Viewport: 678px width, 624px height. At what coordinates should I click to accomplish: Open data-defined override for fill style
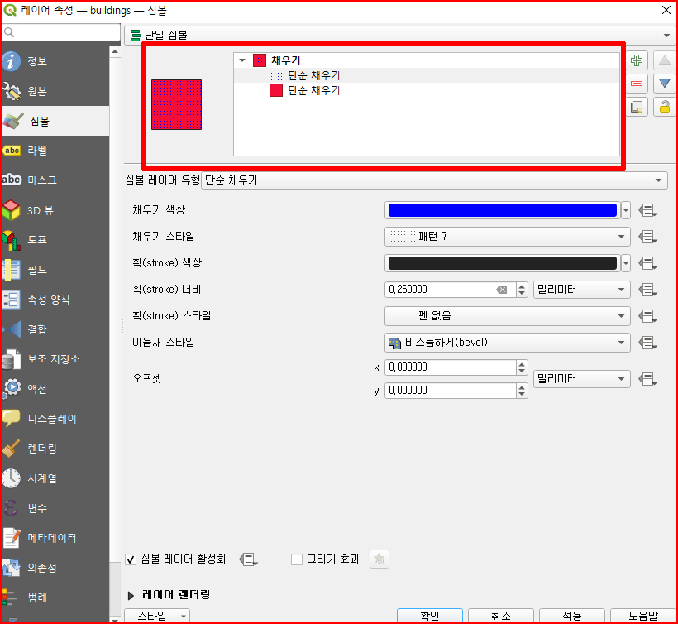coord(647,237)
